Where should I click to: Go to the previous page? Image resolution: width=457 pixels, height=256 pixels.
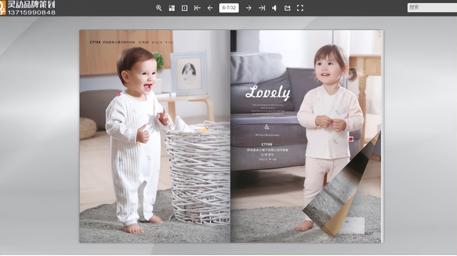click(210, 8)
